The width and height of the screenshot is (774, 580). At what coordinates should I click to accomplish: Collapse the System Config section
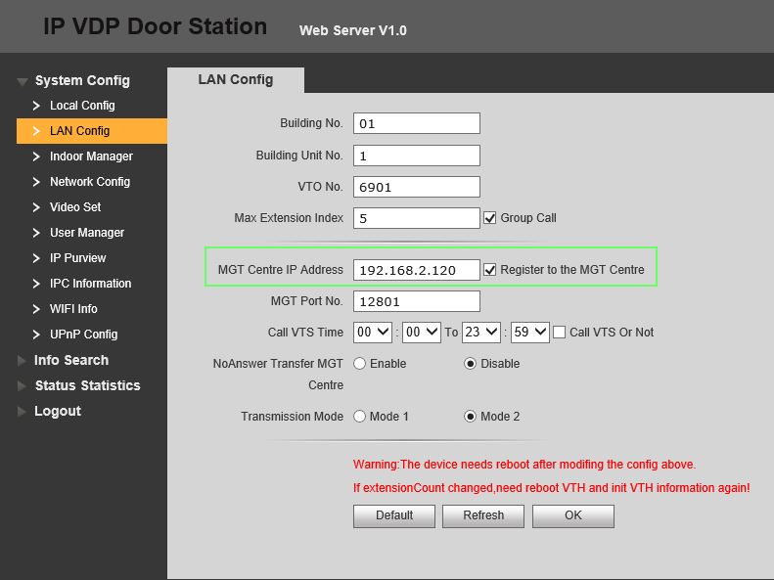pos(81,80)
